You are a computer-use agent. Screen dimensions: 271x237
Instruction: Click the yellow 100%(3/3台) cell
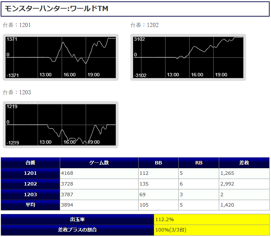click(x=212, y=230)
